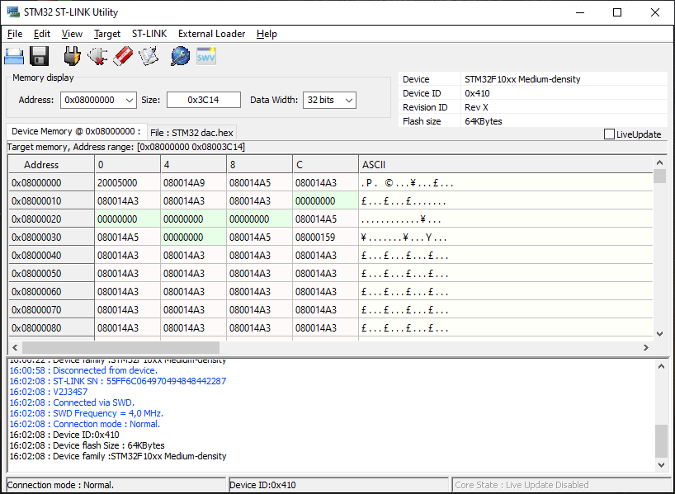Select green 00000000 cell in row 0x08000010
Image resolution: width=675 pixels, height=494 pixels.
[325, 201]
